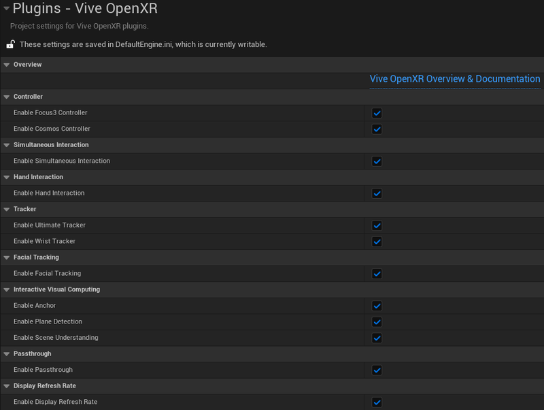Select the "Enable Scene Understanding" label
The image size is (544, 410).
coord(56,338)
